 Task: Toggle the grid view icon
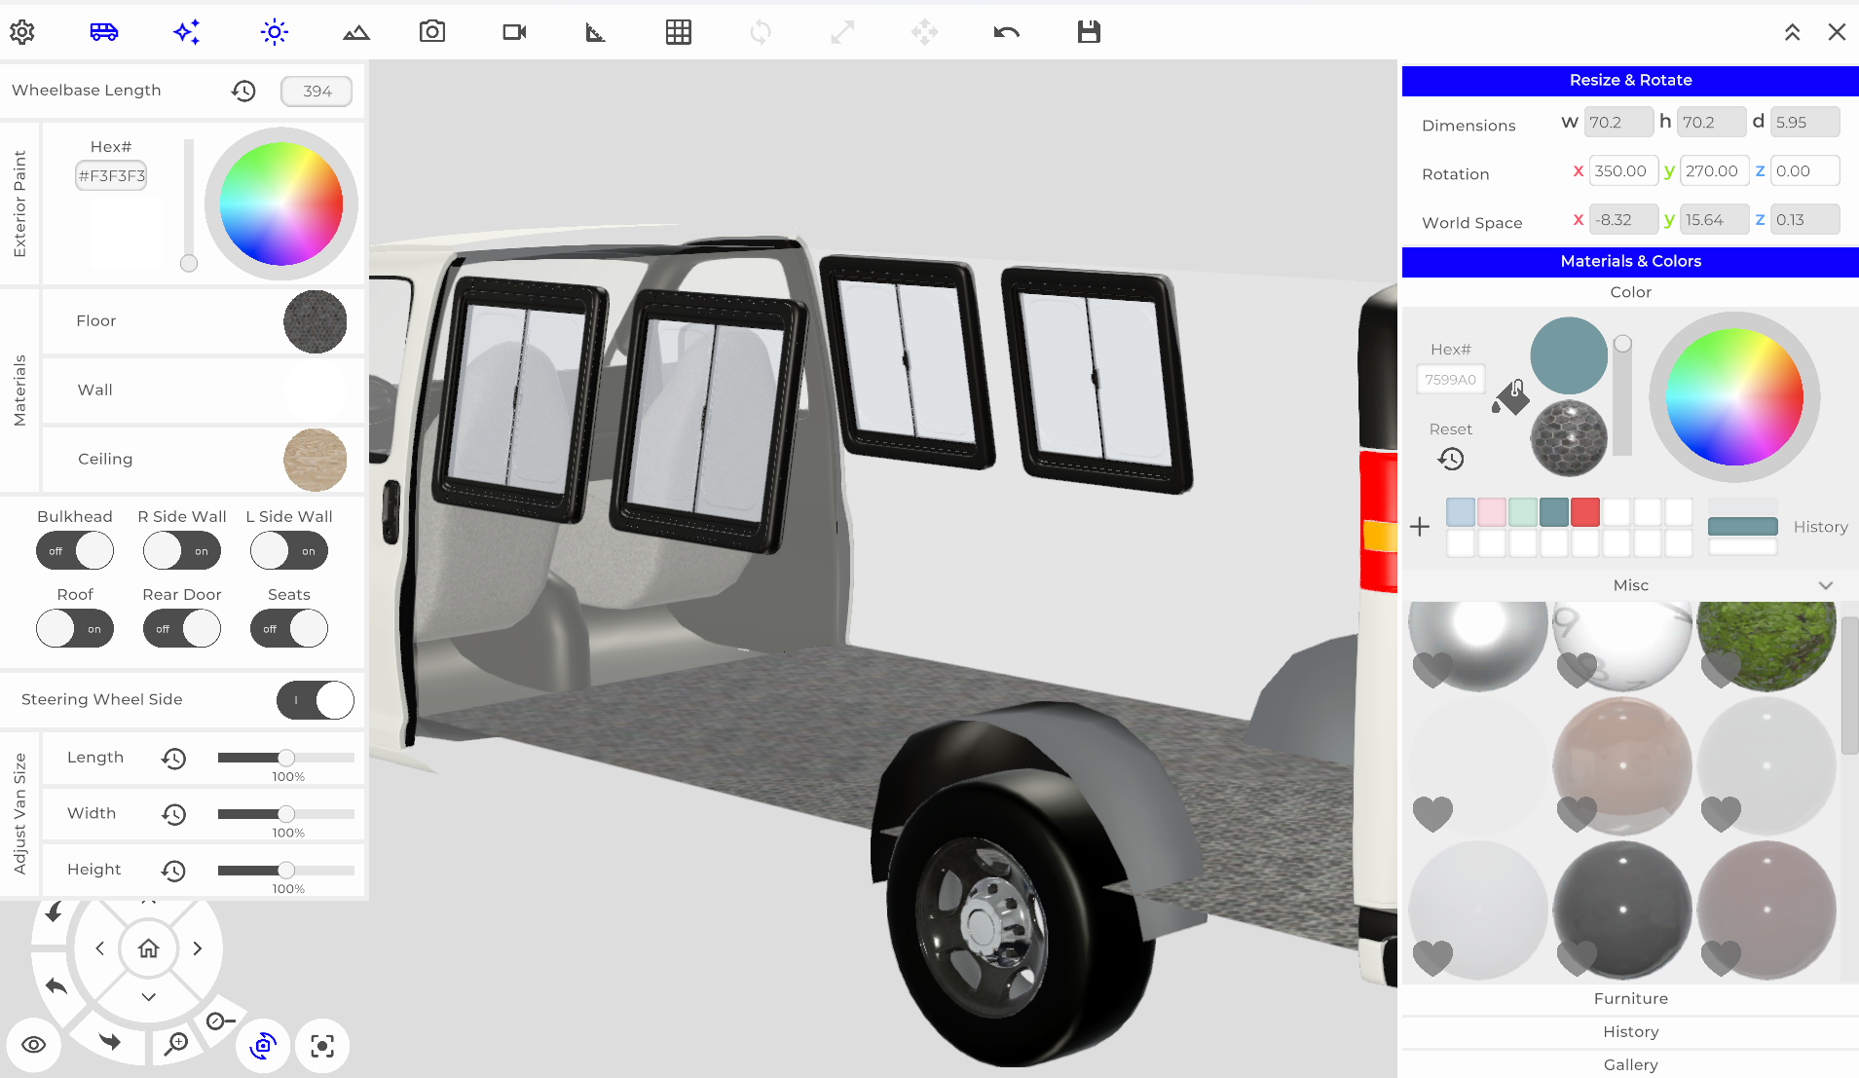(679, 32)
